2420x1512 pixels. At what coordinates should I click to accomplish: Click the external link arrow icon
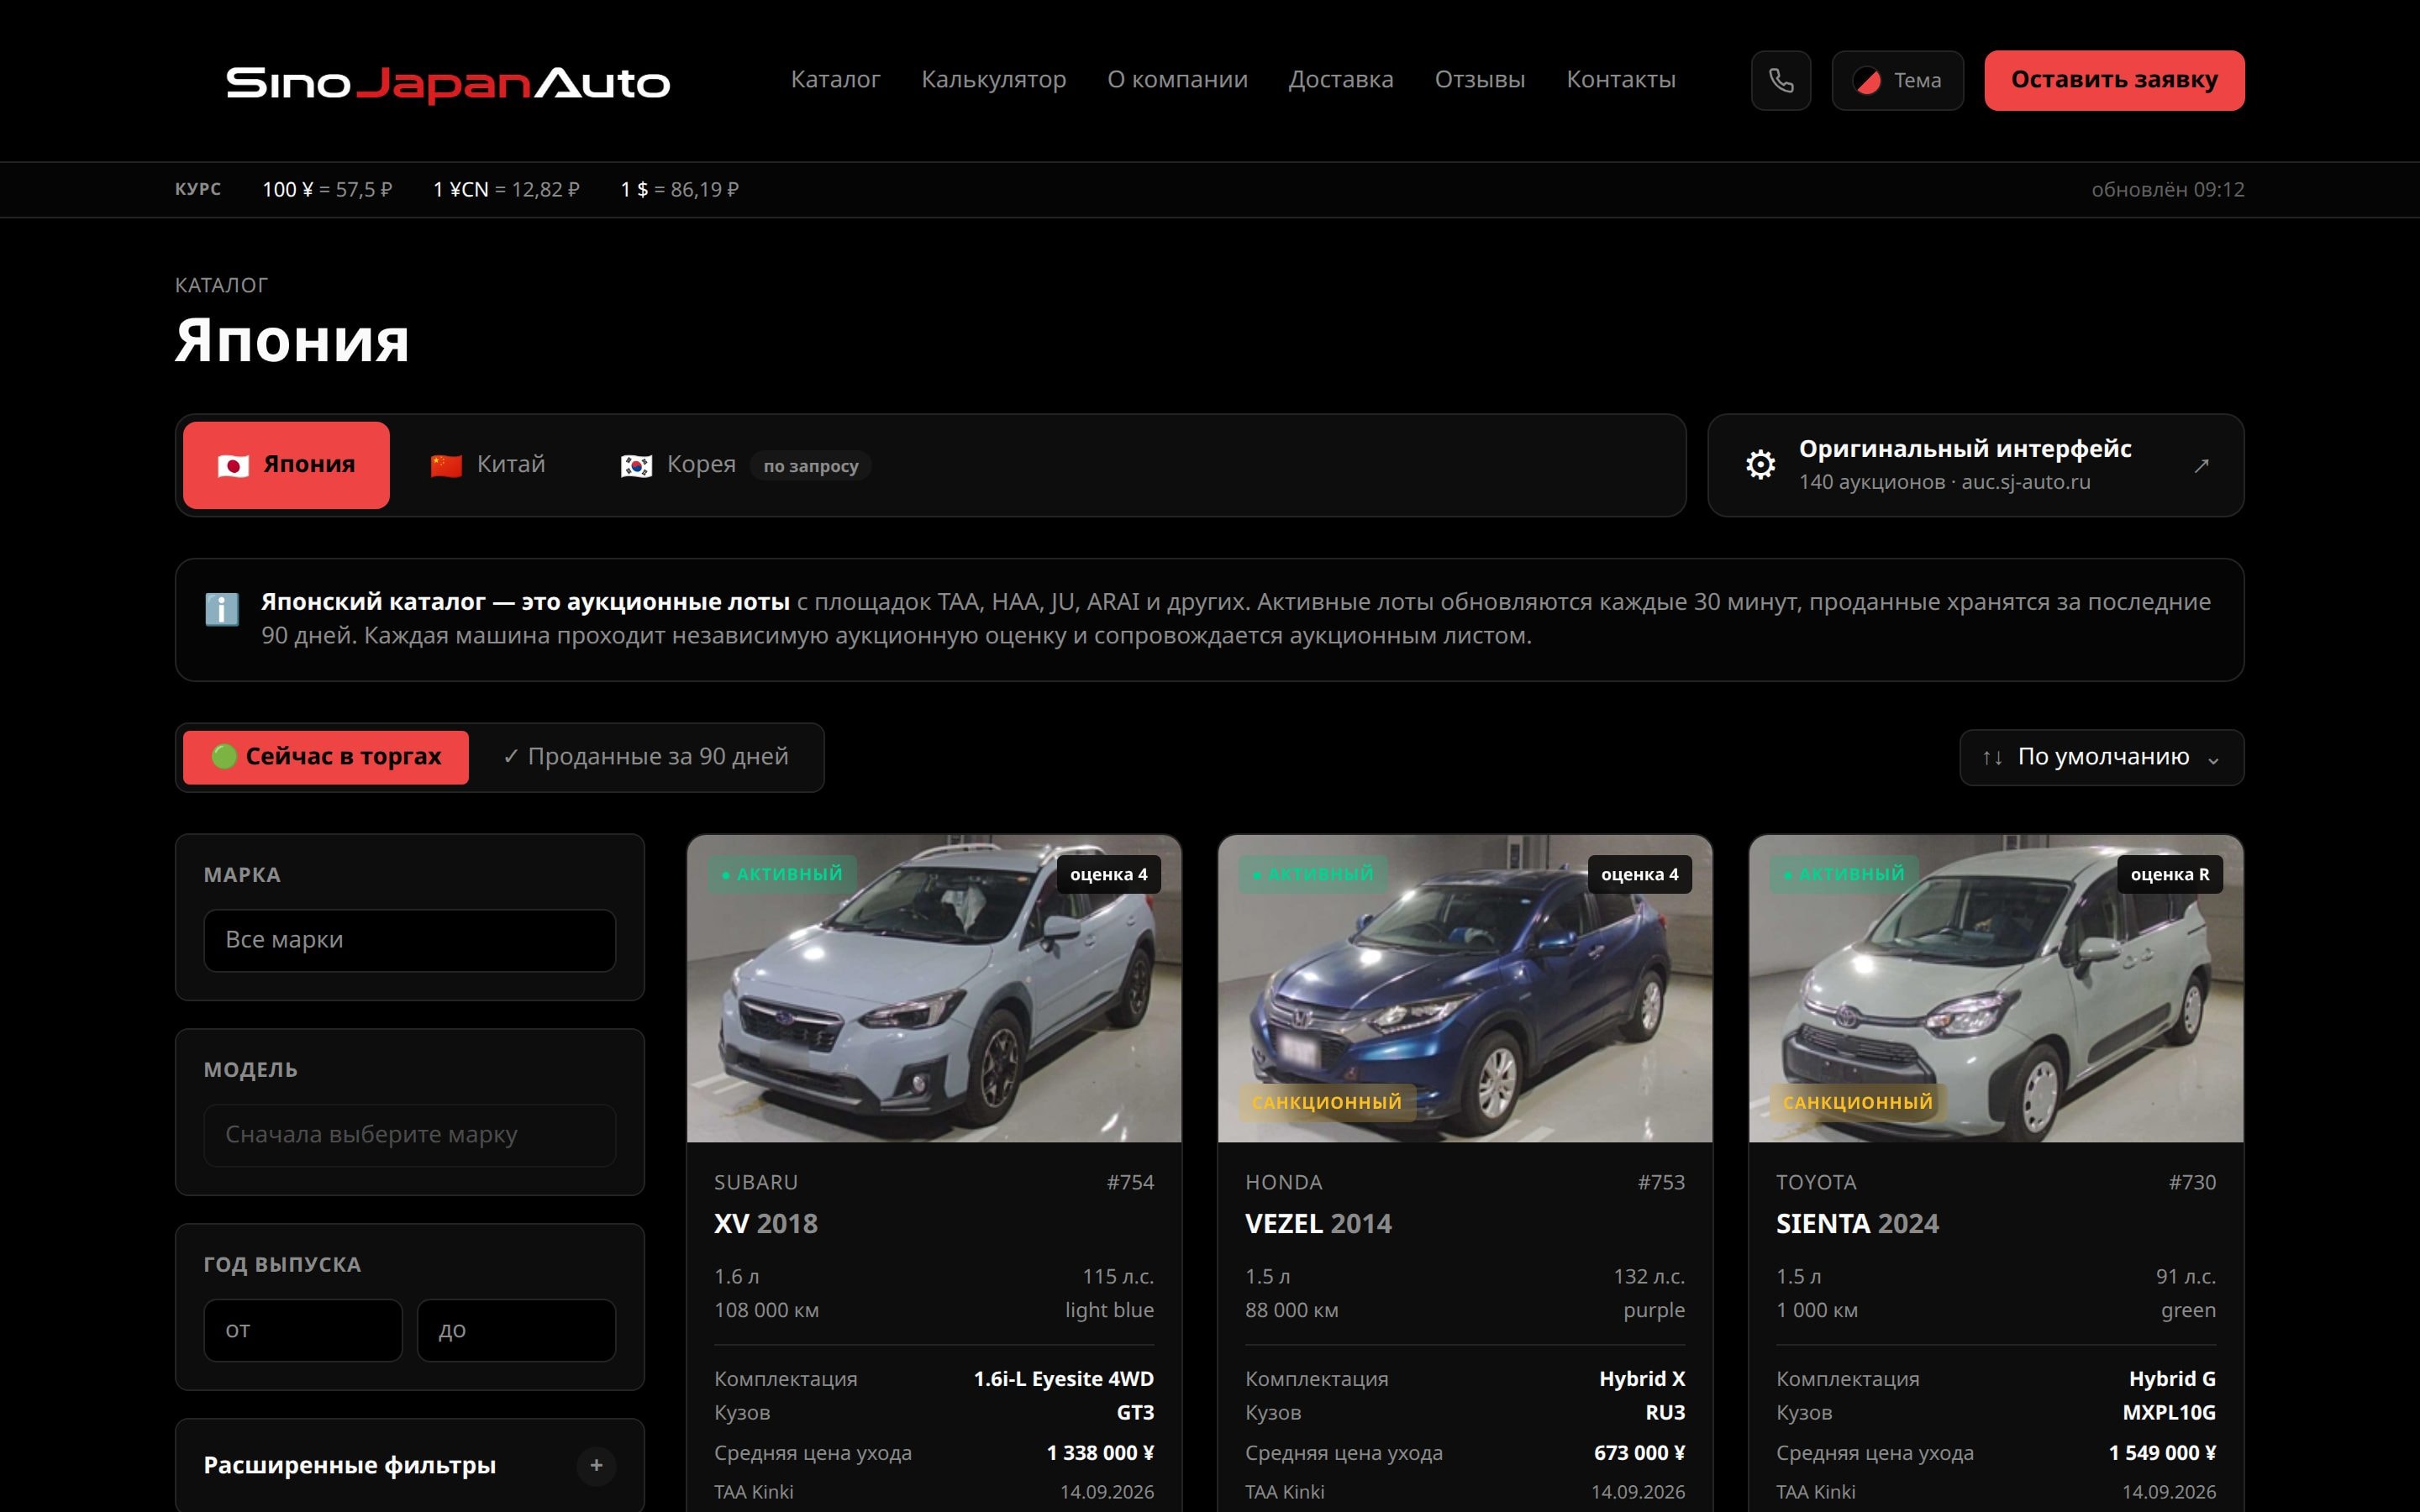pos(2201,466)
